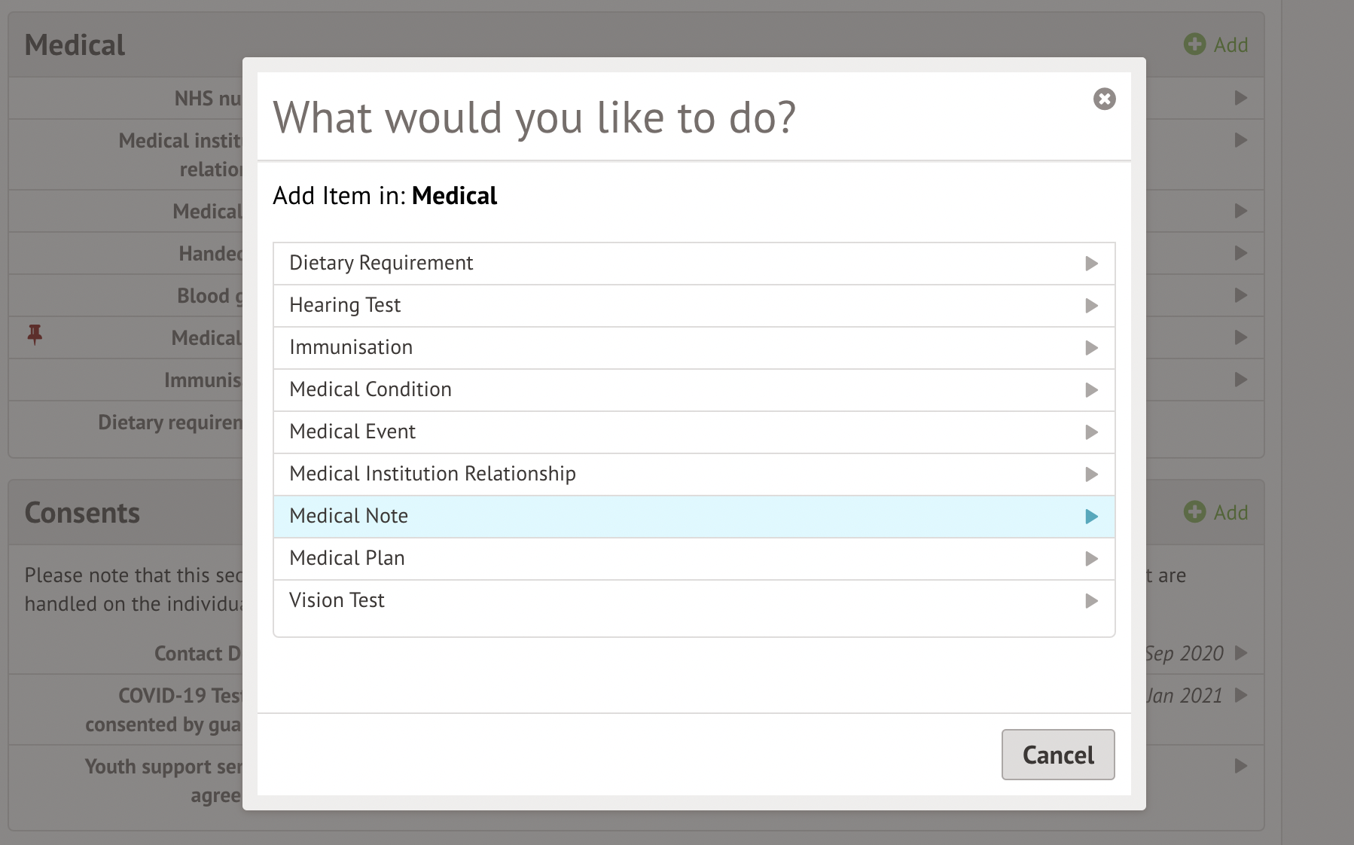Click the Add link in Medical header
Image resolution: width=1354 pixels, height=845 pixels.
[1230, 45]
